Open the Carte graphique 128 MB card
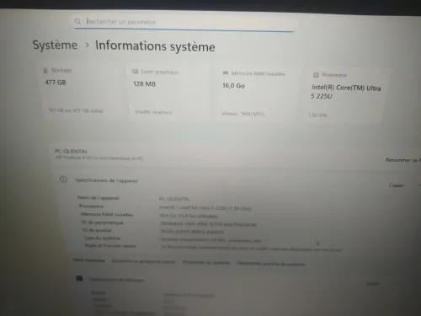Image resolution: width=421 pixels, height=316 pixels. point(168,93)
